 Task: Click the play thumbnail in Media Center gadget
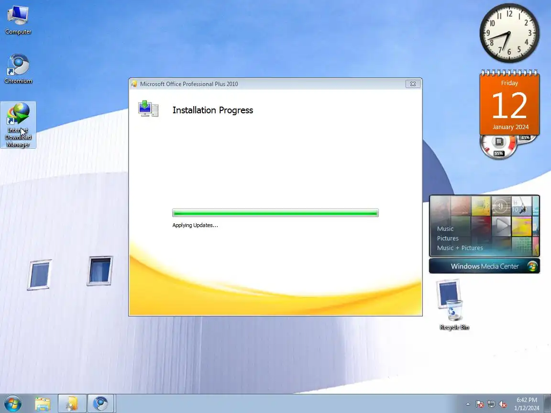click(501, 226)
